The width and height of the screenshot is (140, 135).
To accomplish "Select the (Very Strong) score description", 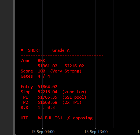I will pyautogui.click(x=66, y=71).
